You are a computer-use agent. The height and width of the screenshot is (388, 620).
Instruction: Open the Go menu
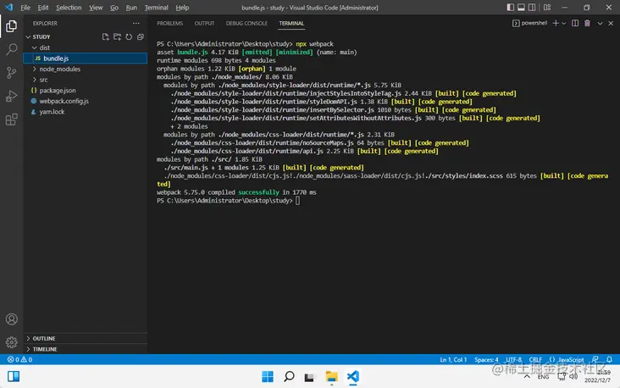click(114, 8)
